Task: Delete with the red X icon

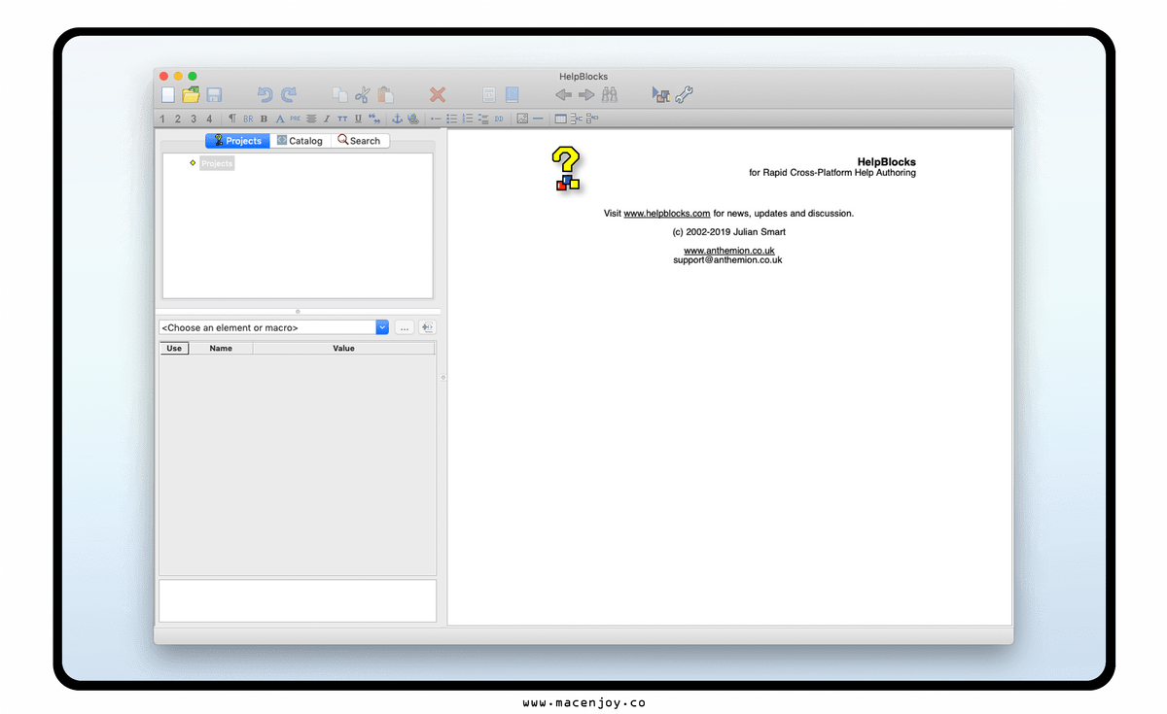Action: (438, 95)
